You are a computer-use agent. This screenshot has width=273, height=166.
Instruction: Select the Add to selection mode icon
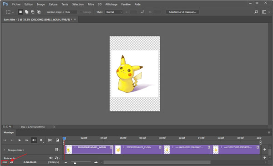(x=26, y=12)
